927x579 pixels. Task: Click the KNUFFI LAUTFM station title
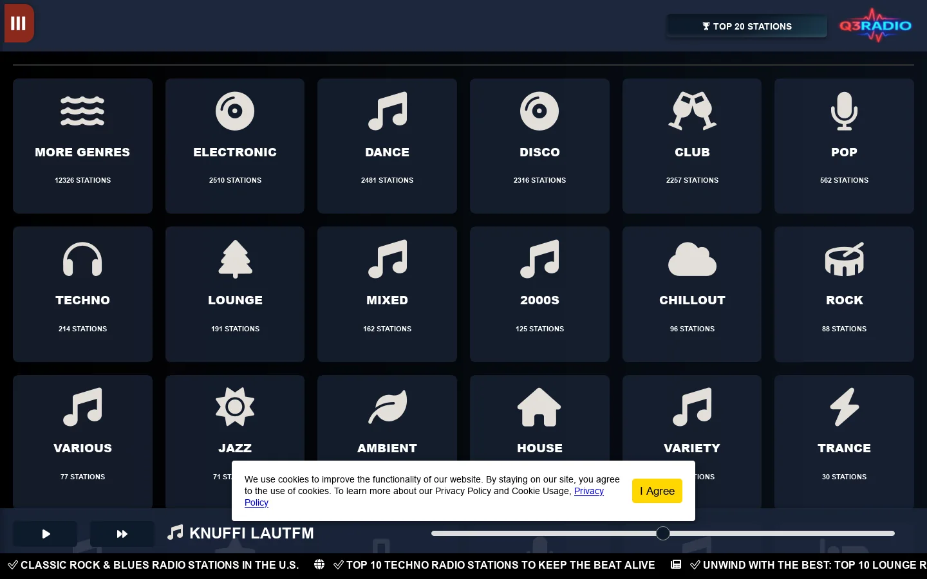[252, 533]
